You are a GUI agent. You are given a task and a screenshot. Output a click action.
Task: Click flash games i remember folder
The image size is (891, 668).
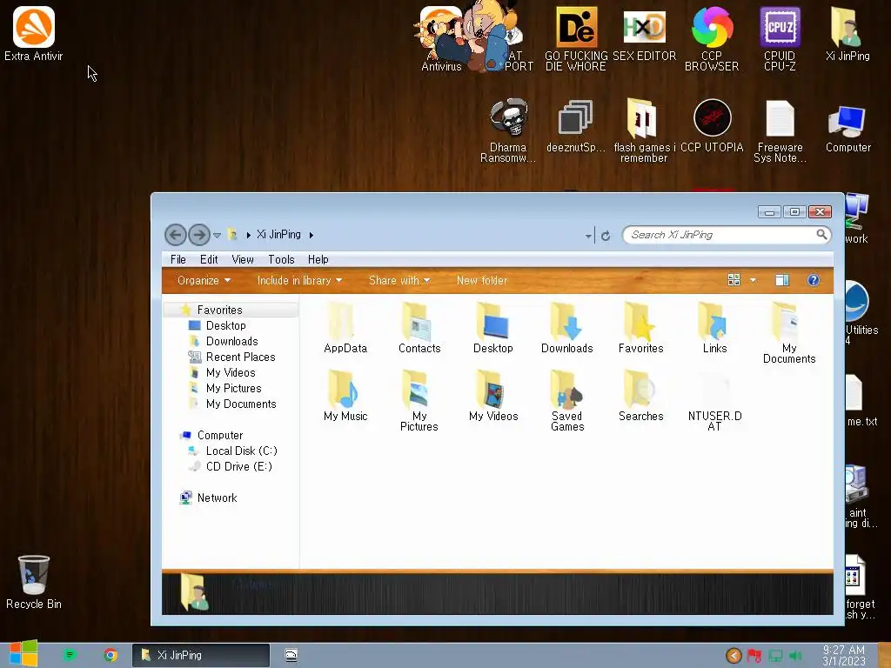point(644,130)
